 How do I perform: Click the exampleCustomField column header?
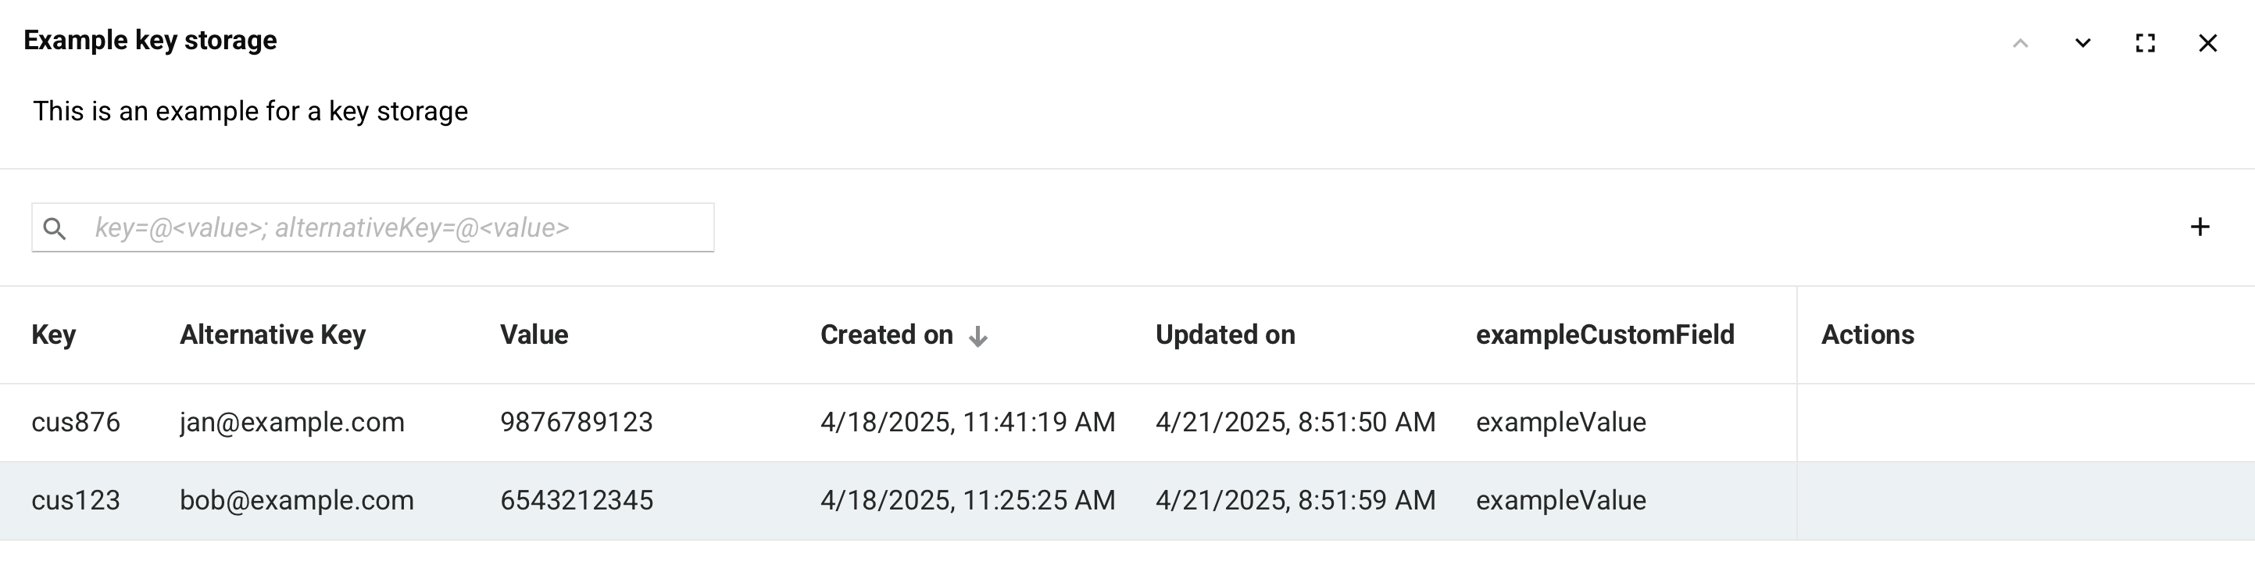coord(1605,334)
